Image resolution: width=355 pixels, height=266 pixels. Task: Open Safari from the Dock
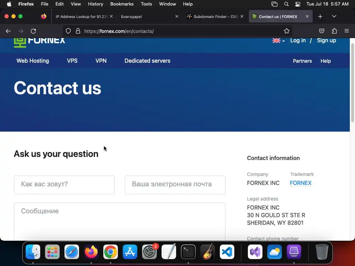(72, 252)
